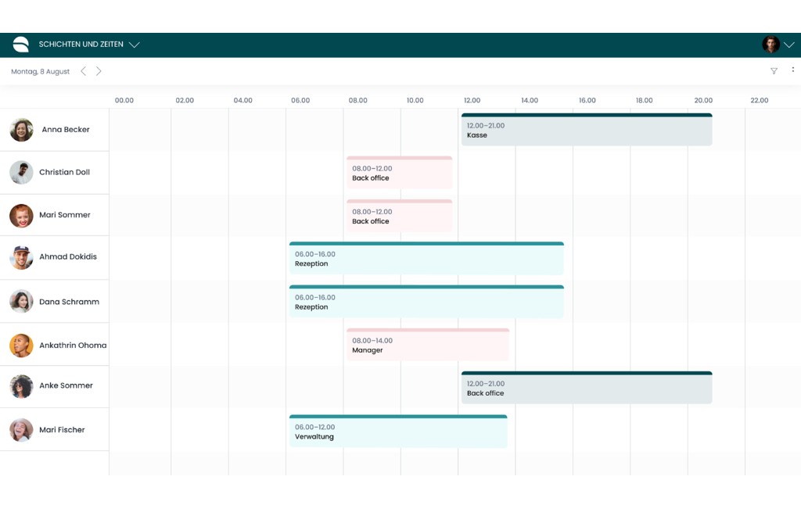The width and height of the screenshot is (801, 505).
Task: Open the user profile avatar menu
Action: coord(770,45)
